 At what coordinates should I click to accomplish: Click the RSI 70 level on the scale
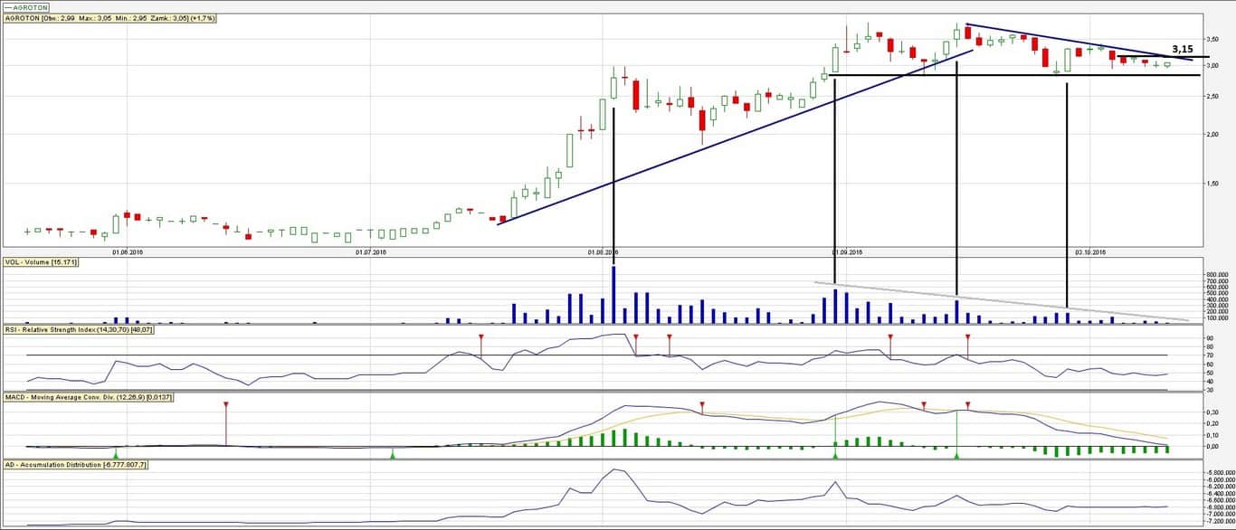(x=1208, y=355)
